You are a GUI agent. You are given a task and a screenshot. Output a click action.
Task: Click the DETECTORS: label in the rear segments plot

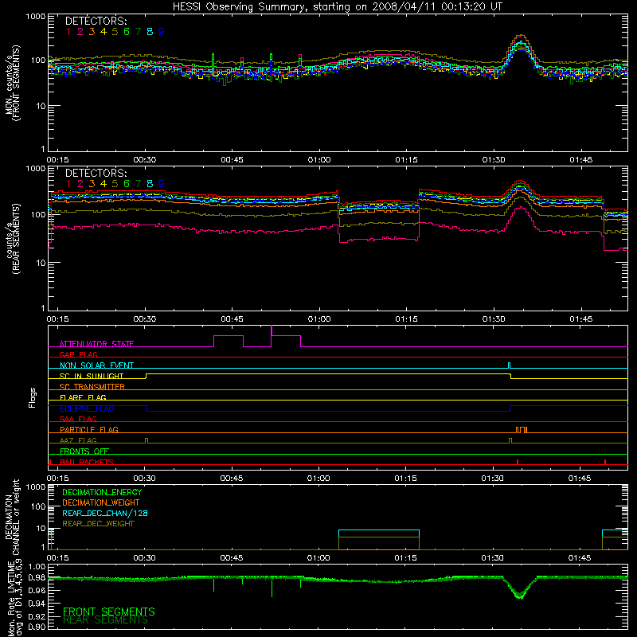pos(96,174)
